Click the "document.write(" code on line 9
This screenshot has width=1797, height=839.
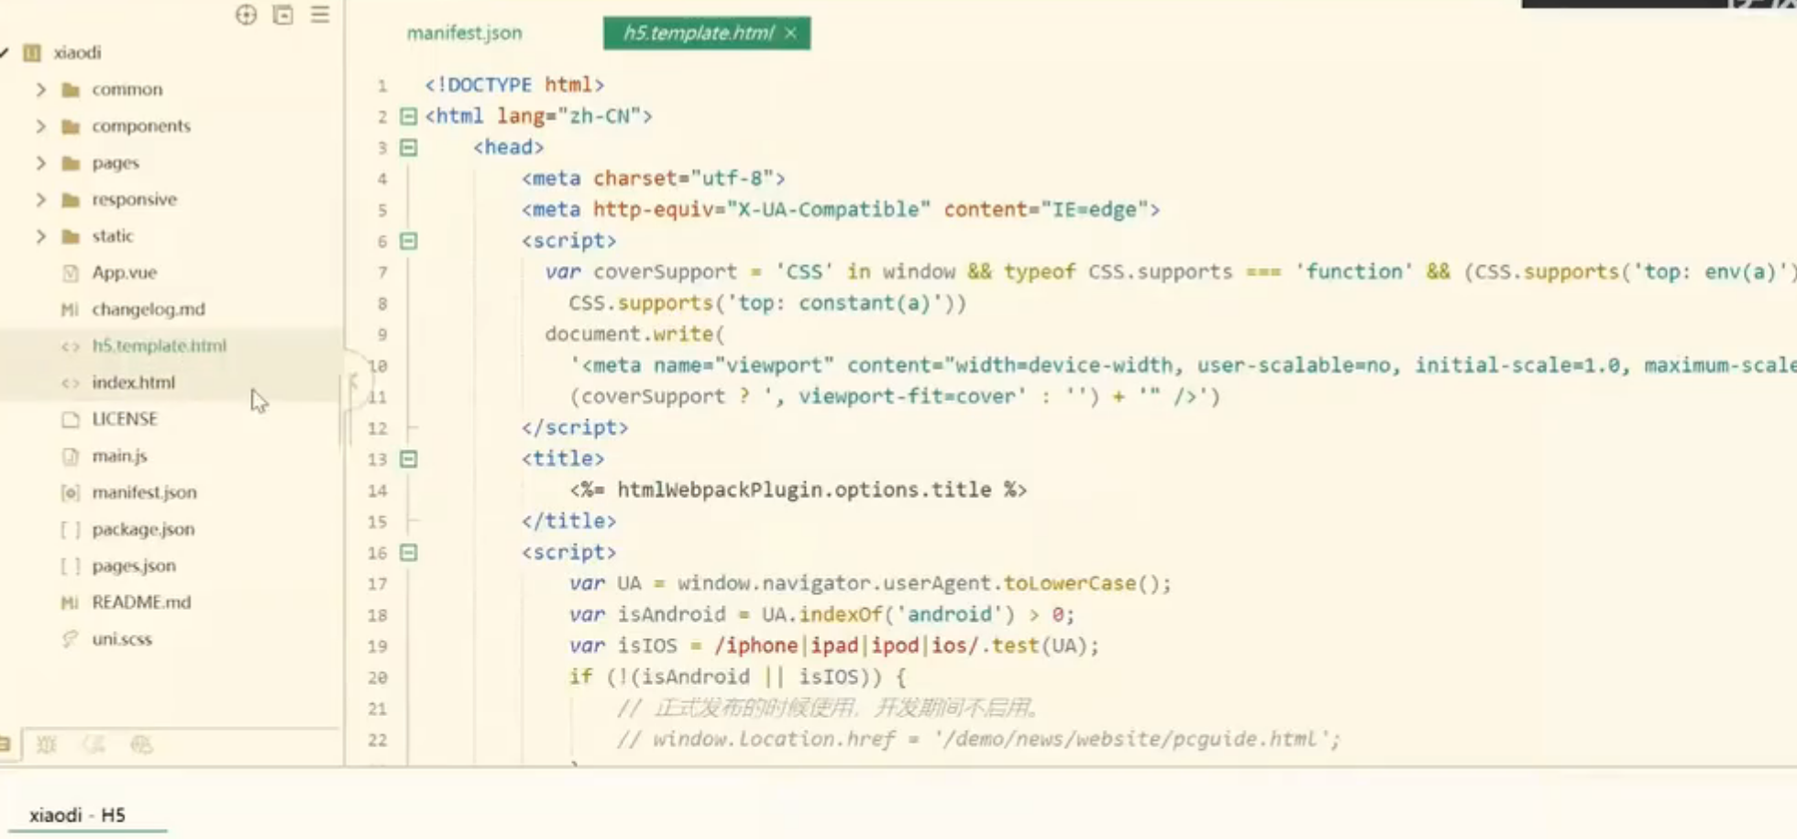point(634,334)
